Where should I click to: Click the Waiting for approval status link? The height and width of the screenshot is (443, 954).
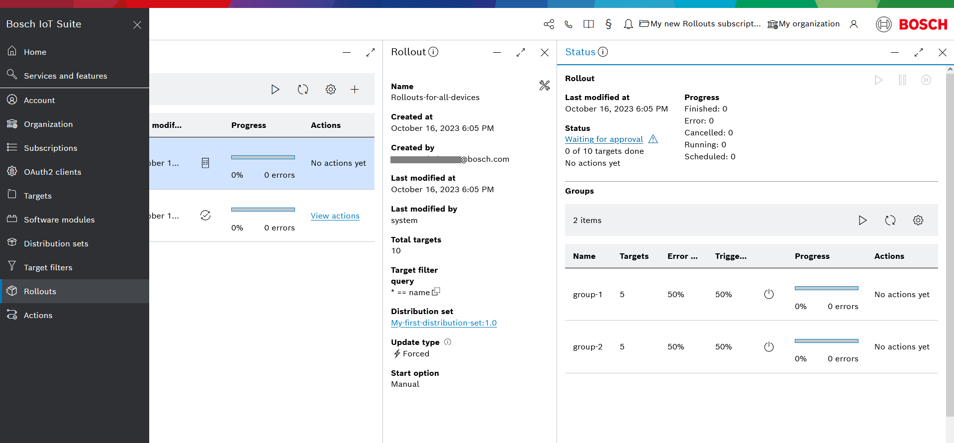click(x=604, y=139)
